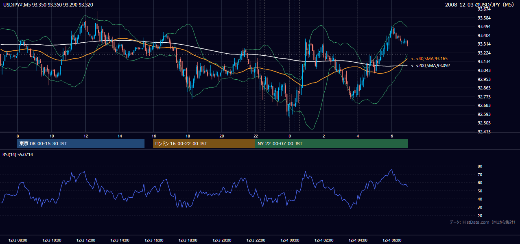Image resolution: width=520 pixels, height=244 pixels.
Task: Click the 92.863 price axis label
Action: 484,88
